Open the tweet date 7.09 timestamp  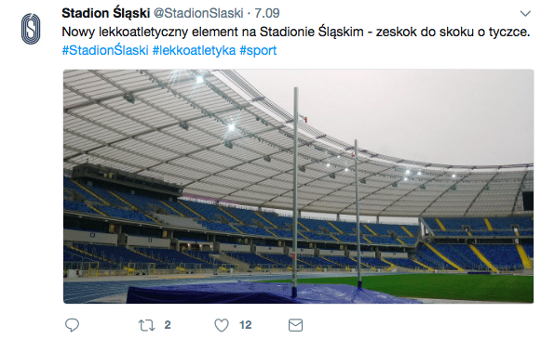click(267, 13)
